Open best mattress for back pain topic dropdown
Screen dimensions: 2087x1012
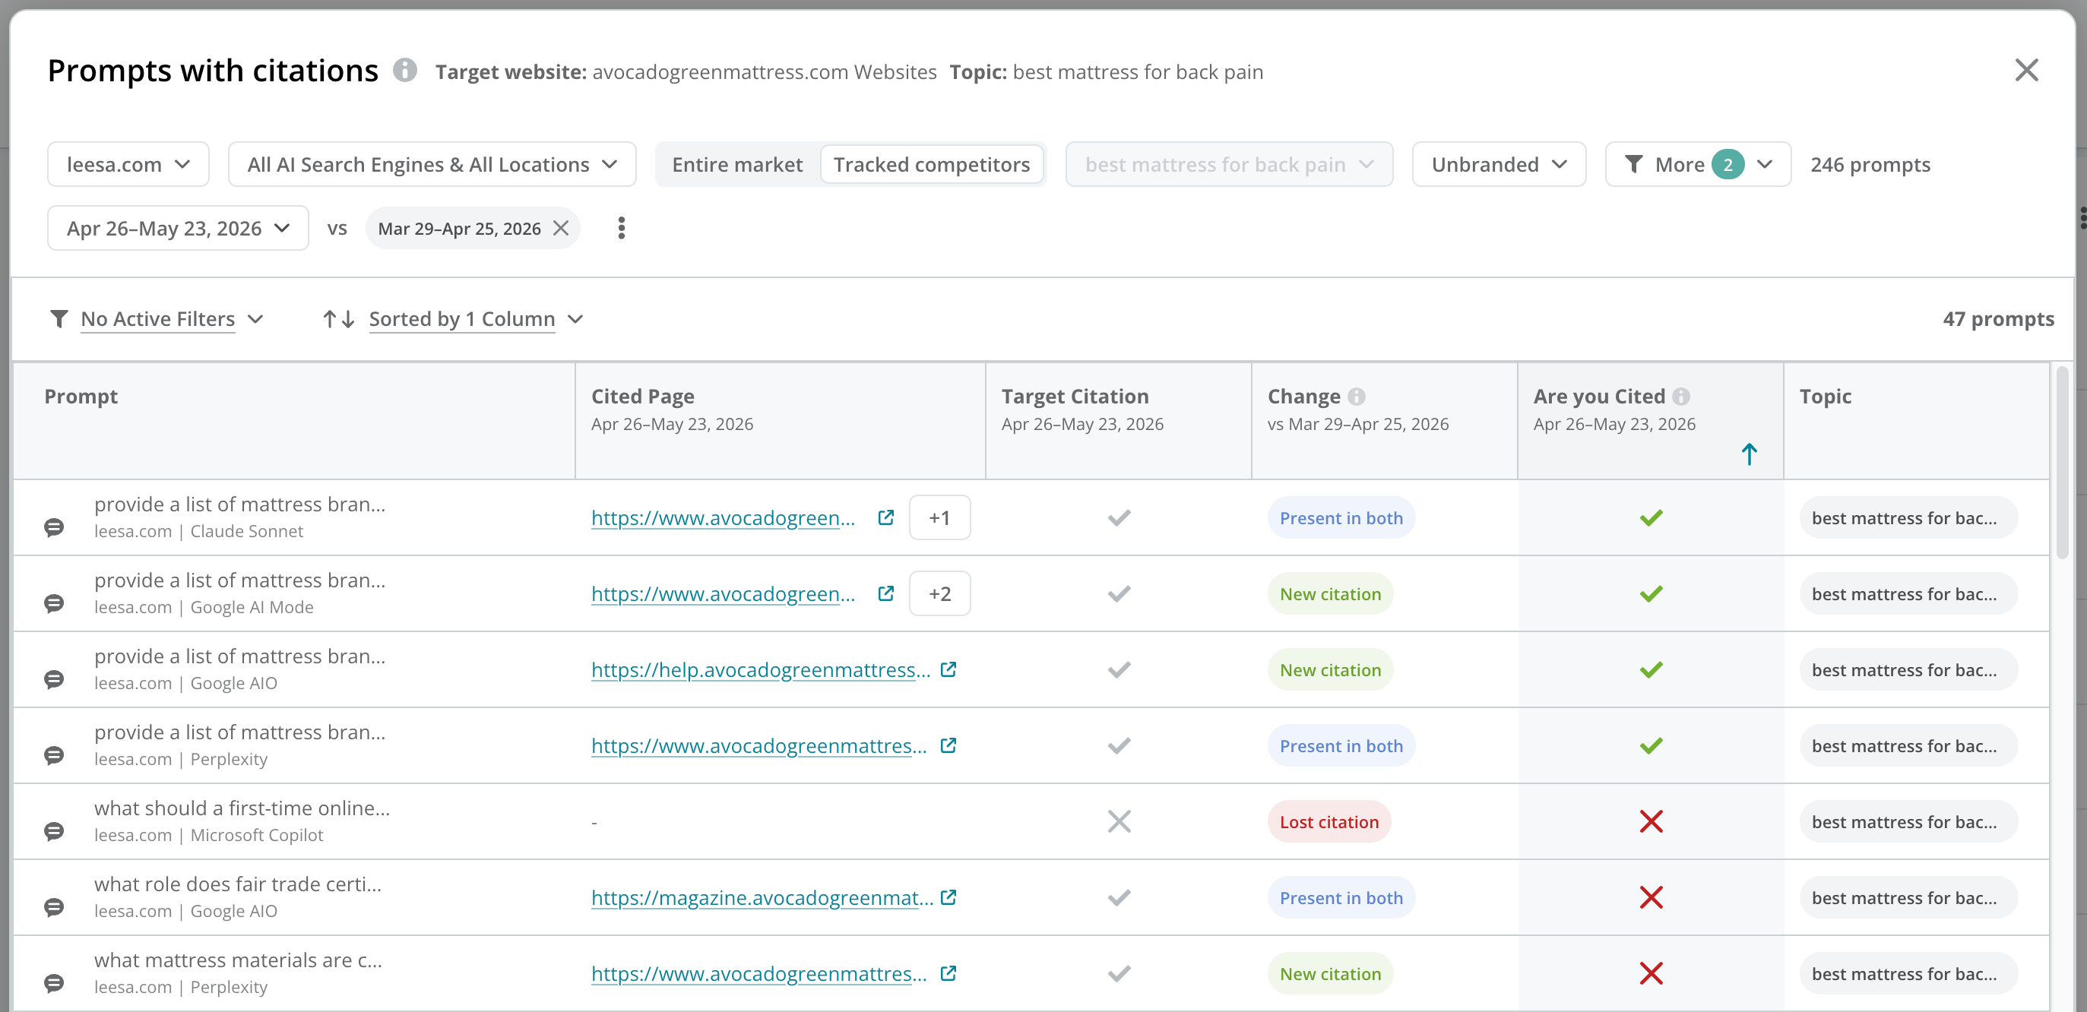pos(1229,164)
